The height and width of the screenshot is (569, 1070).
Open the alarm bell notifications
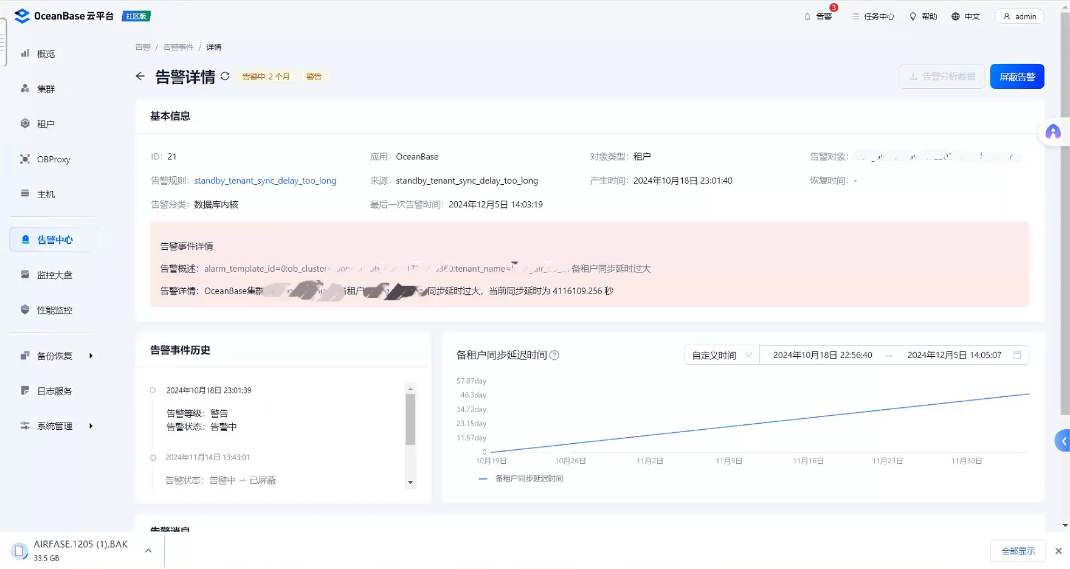[818, 16]
